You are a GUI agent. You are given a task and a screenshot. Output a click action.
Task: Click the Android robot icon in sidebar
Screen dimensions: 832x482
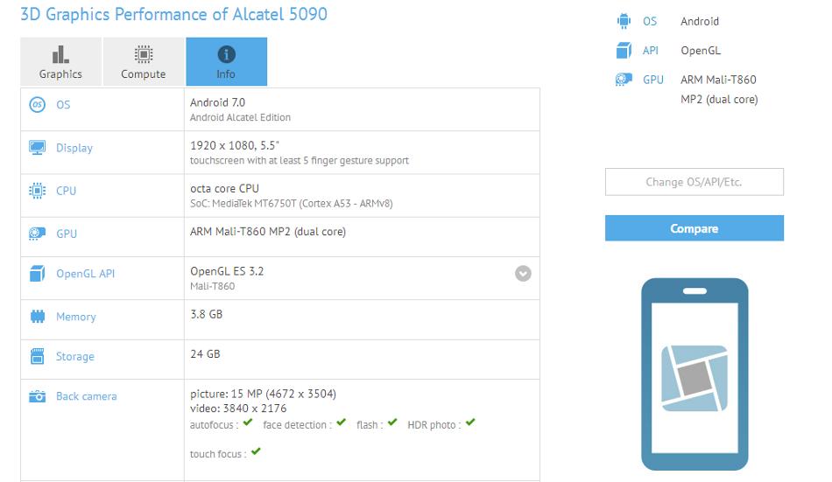[x=624, y=21]
